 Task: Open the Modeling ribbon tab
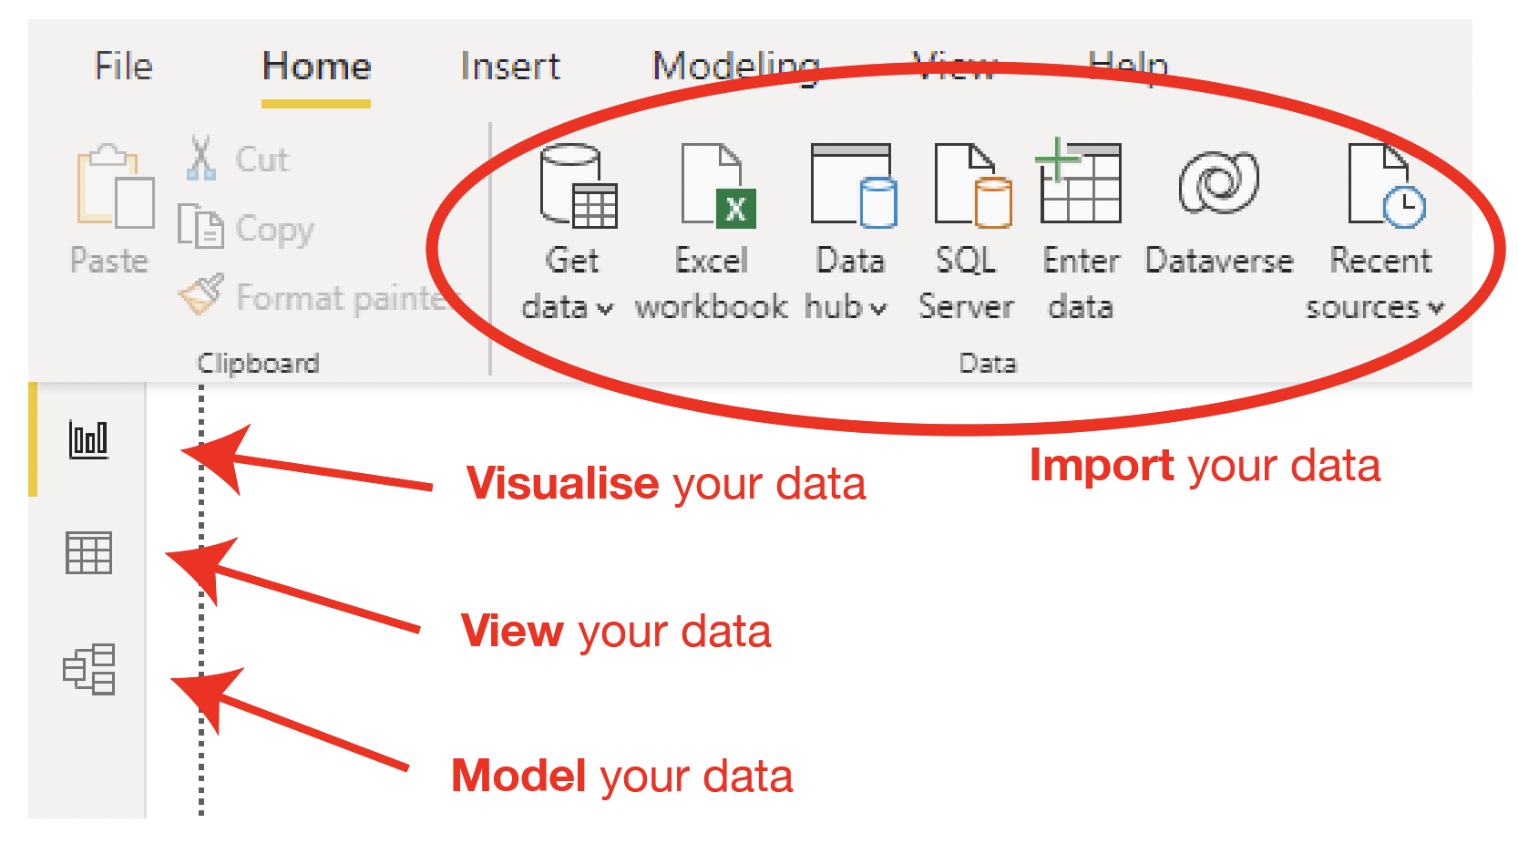point(735,67)
